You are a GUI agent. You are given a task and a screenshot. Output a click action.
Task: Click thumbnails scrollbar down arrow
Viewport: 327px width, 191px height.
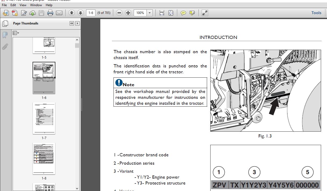(77, 189)
